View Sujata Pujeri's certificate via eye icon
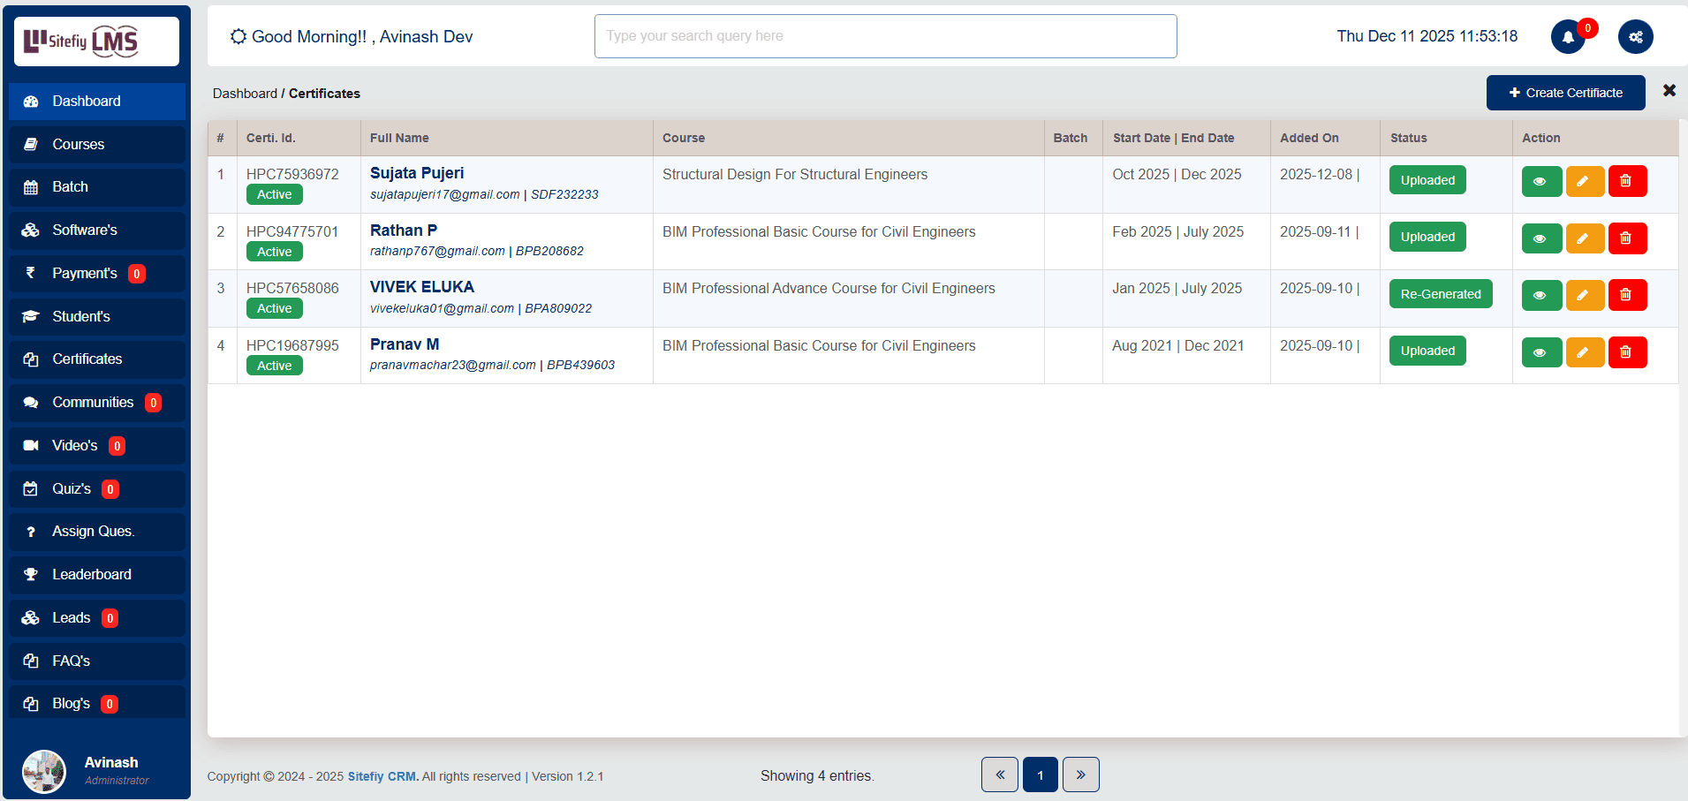Screen dimensions: 1688x801 tap(1540, 181)
